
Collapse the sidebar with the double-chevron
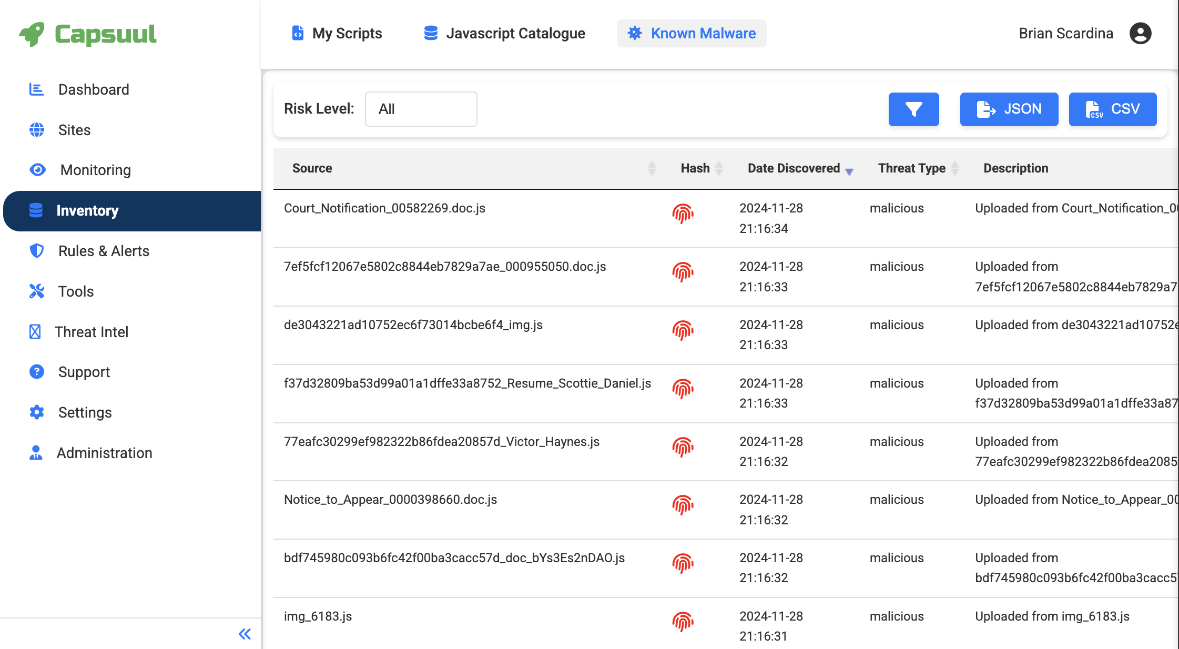244,634
